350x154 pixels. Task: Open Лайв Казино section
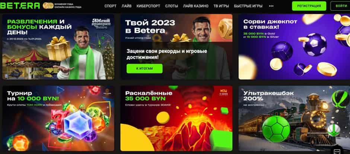196,6
